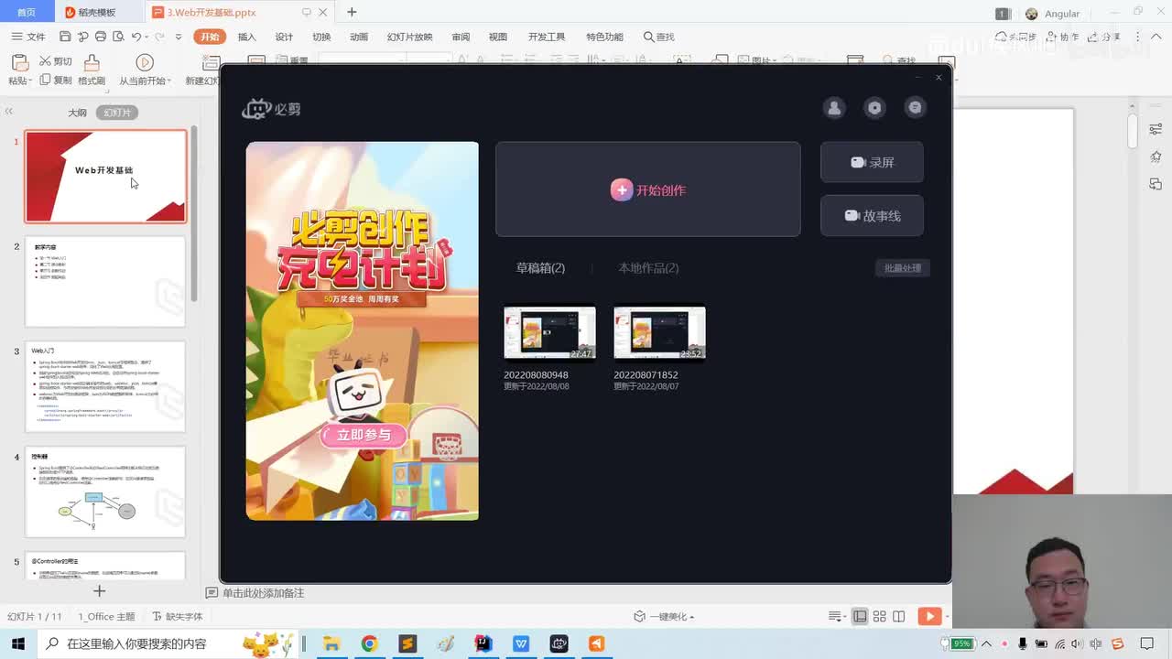The width and height of the screenshot is (1172, 659).
Task: Select the 幻灯片放映 ribbon tab
Action: pos(409,37)
